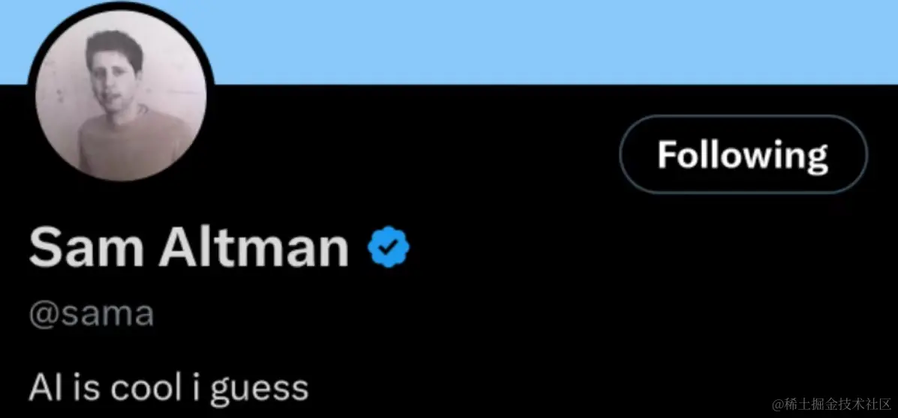Click the @sama handle
Image resolution: width=898 pixels, height=418 pixels.
tap(91, 314)
